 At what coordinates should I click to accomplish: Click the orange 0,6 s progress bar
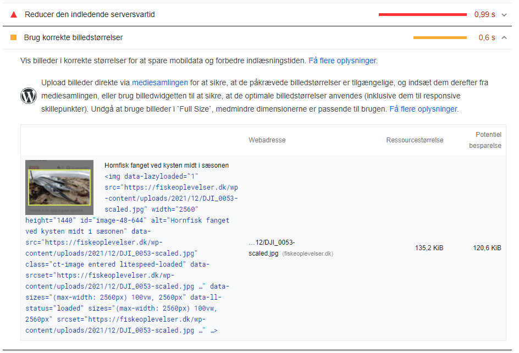(440, 38)
